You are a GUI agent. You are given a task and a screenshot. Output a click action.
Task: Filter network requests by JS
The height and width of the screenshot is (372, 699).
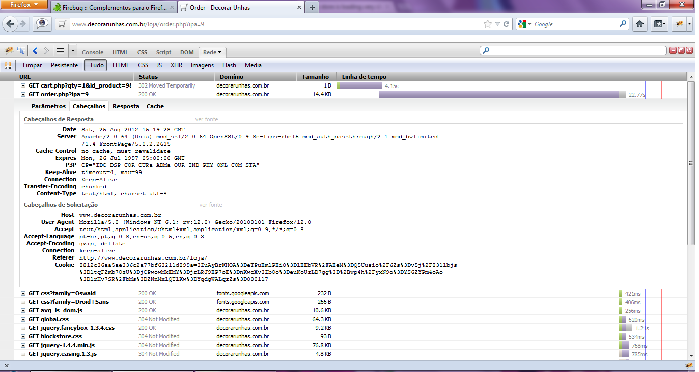pyautogui.click(x=159, y=65)
